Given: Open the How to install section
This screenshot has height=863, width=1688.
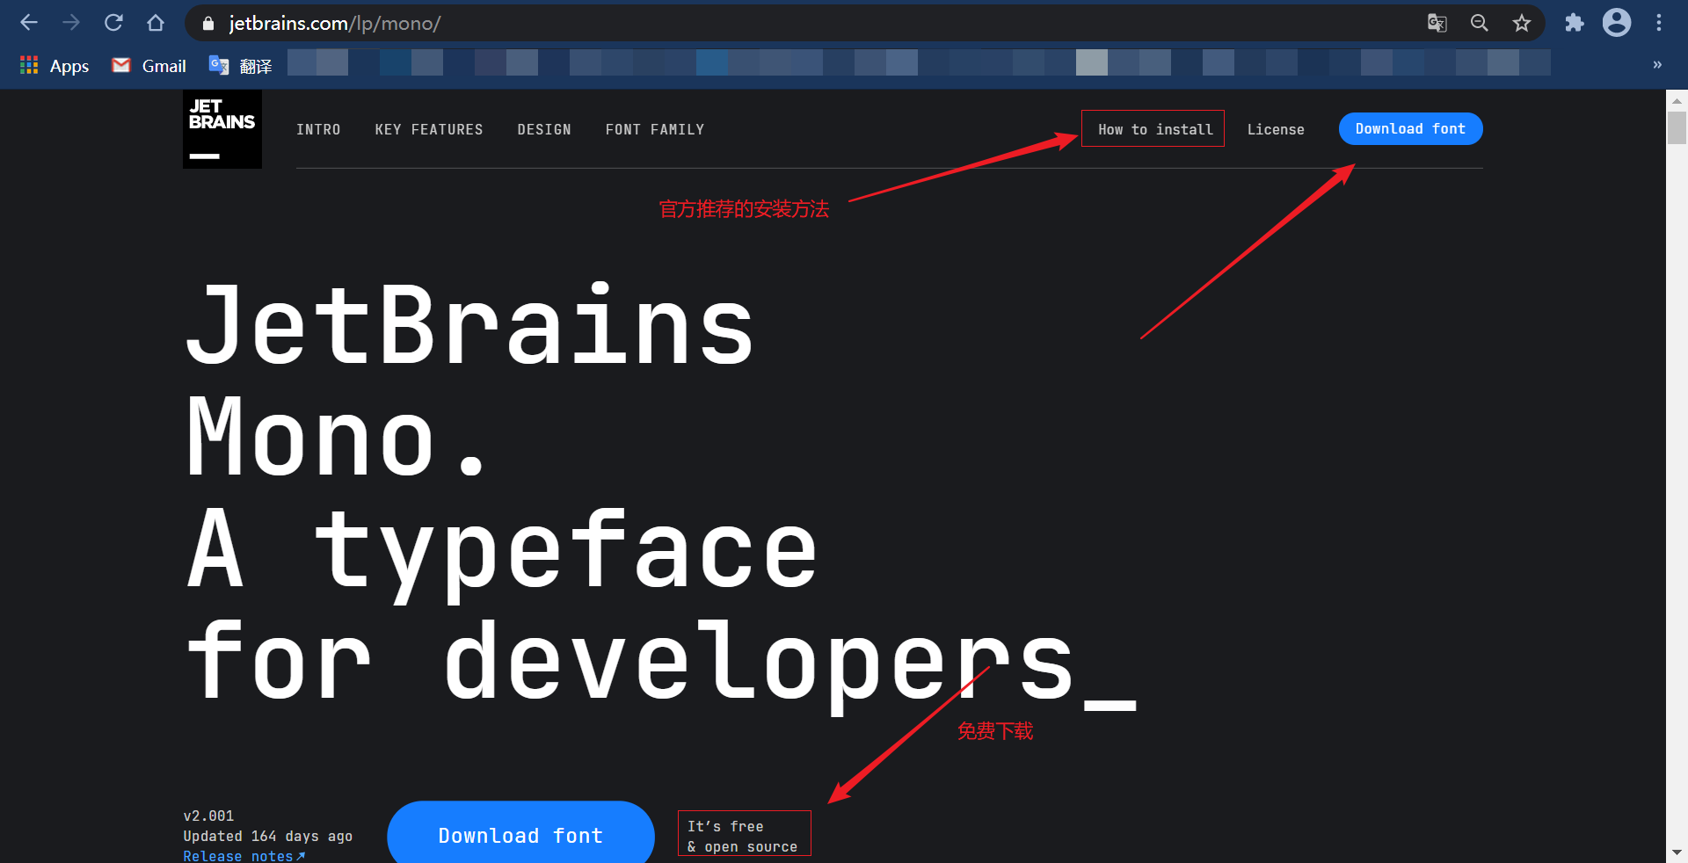Looking at the screenshot, I should tap(1153, 128).
